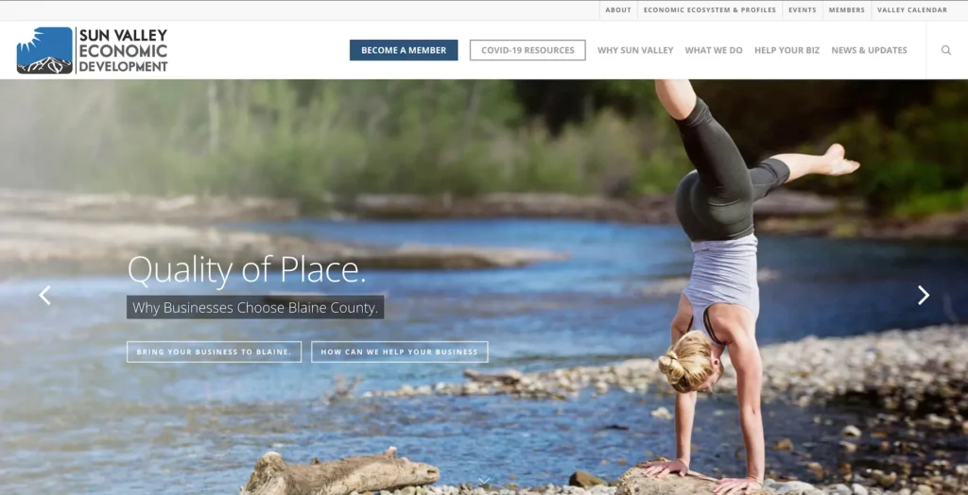Click How Can We Help Your Business
Image resolution: width=968 pixels, height=495 pixels.
[x=400, y=351]
